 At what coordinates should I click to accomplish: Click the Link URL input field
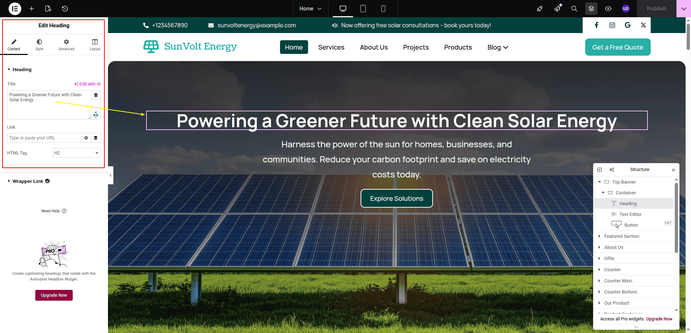coord(44,138)
